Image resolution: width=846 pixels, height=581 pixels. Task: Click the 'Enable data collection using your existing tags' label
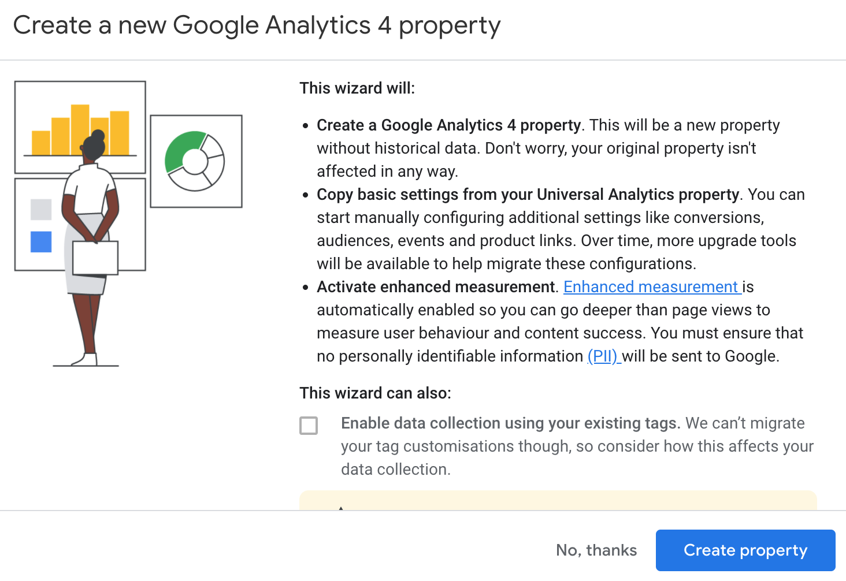point(510,423)
